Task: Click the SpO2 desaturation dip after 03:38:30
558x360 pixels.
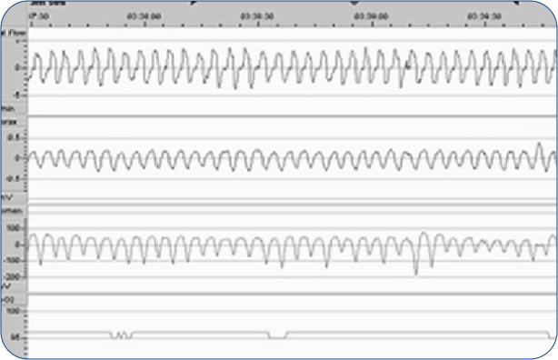Action: coord(277,335)
